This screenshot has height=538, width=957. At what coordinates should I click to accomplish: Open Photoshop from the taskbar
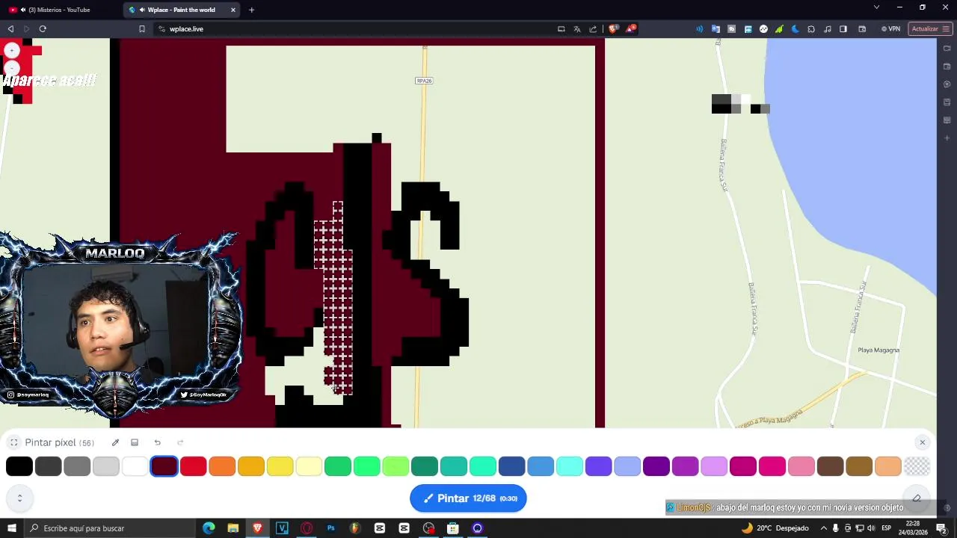(x=330, y=528)
